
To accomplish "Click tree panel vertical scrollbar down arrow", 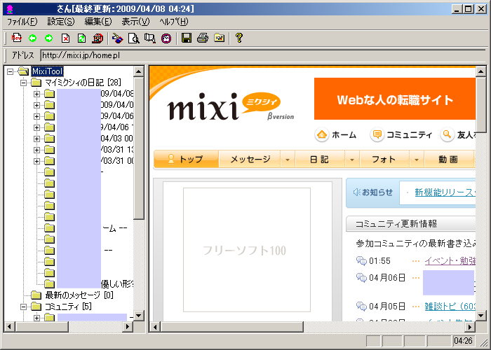I will point(138,315).
